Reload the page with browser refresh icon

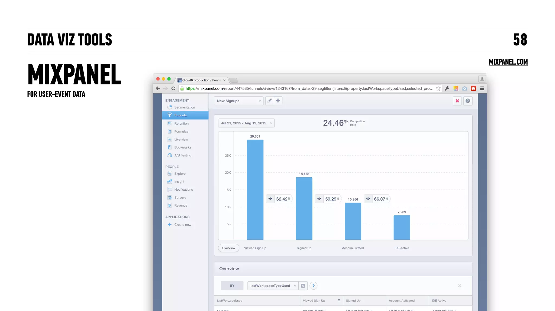click(x=173, y=88)
